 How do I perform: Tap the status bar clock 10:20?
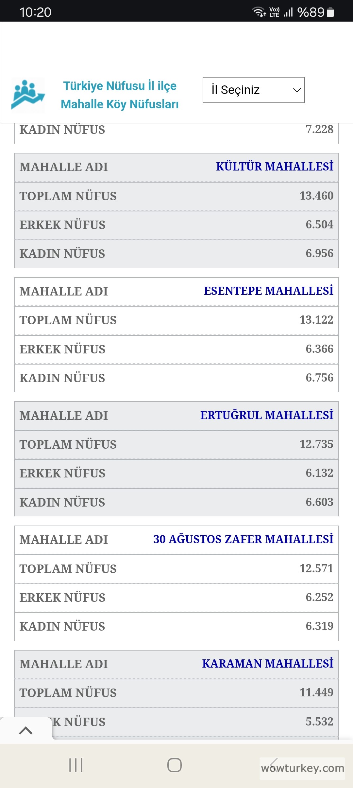pos(35,12)
